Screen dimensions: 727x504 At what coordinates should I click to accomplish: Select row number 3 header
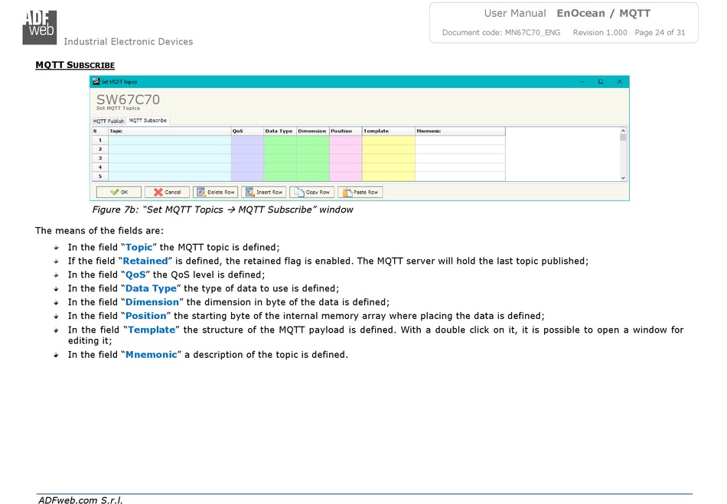pyautogui.click(x=100, y=158)
